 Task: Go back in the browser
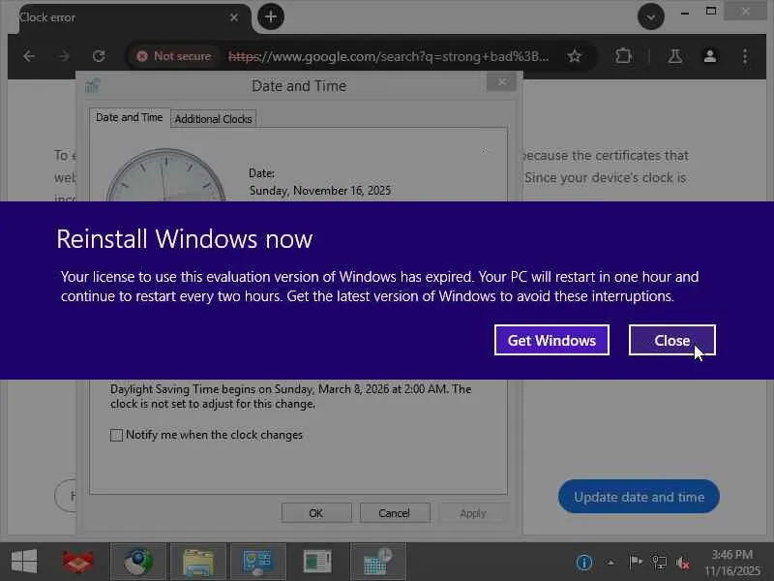coord(29,56)
